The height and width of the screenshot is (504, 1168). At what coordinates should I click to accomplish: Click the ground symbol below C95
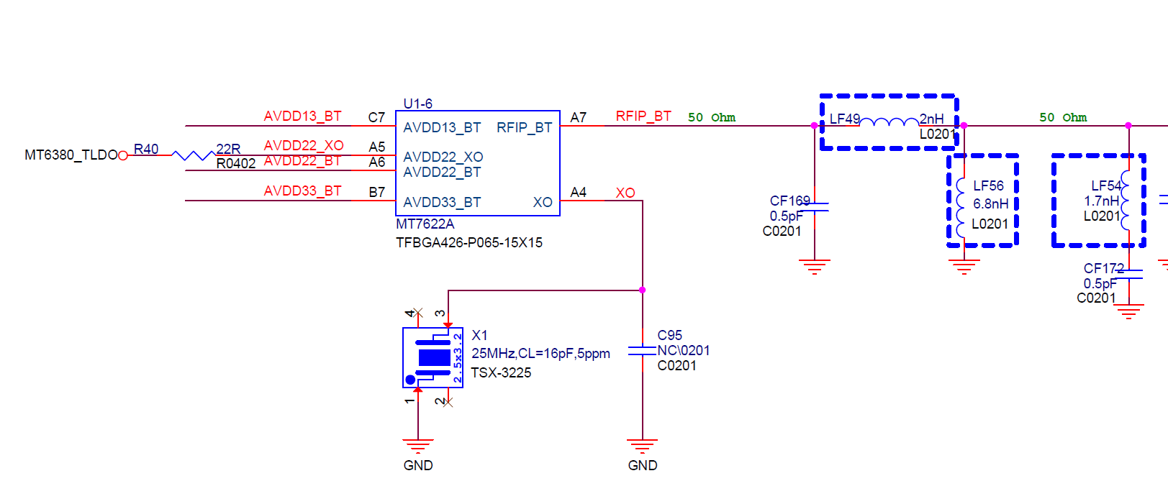coord(643,446)
